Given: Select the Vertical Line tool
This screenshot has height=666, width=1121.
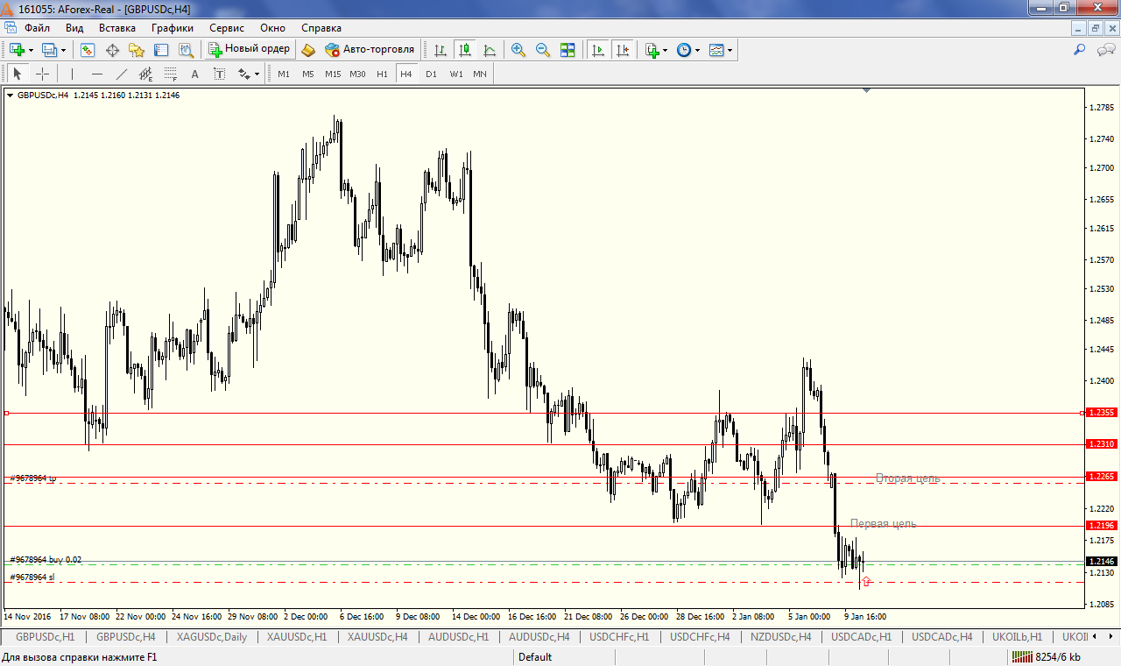Looking at the screenshot, I should (72, 74).
